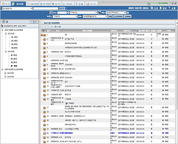Switch to the 知识库 tab

click(x=68, y=4)
